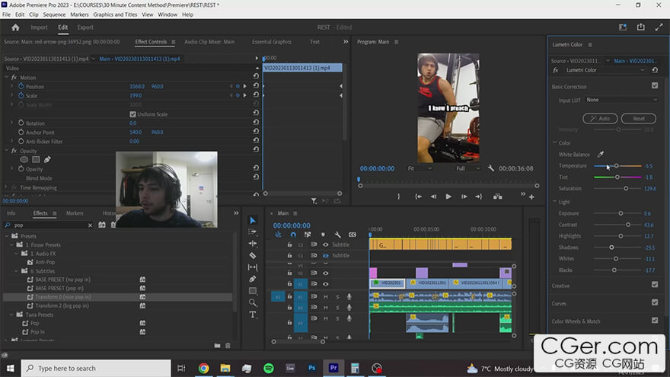Select the Razor tool
Screen dimensions: 670x377
point(253,255)
